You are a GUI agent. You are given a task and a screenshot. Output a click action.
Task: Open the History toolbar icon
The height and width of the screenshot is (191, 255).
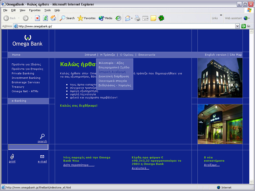pyautogui.click(x=118, y=18)
